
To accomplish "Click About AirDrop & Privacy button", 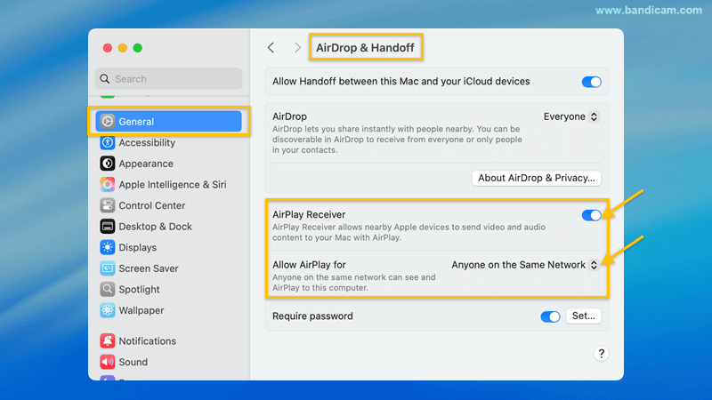I will coord(537,178).
